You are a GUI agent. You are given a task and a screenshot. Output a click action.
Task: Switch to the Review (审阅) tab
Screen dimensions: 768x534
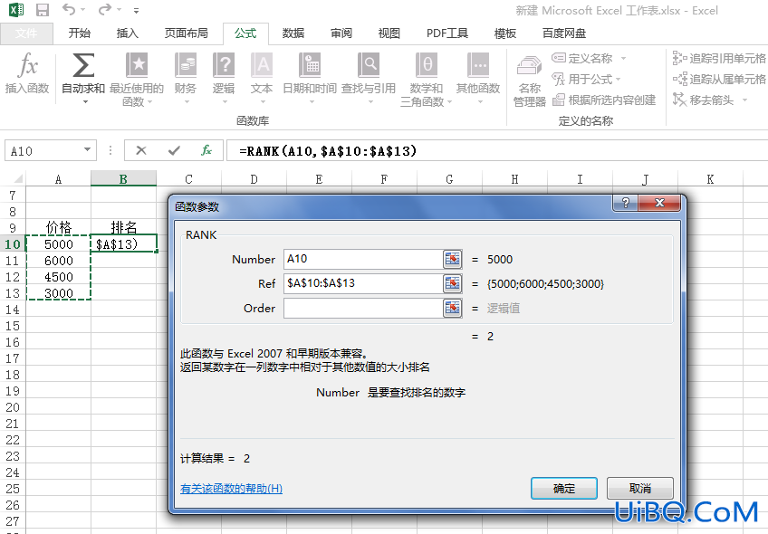[341, 33]
